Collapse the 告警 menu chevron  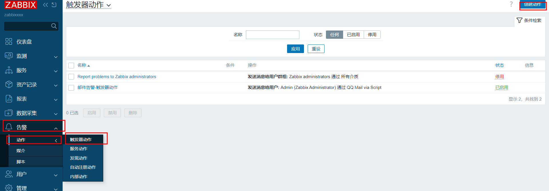(56, 128)
